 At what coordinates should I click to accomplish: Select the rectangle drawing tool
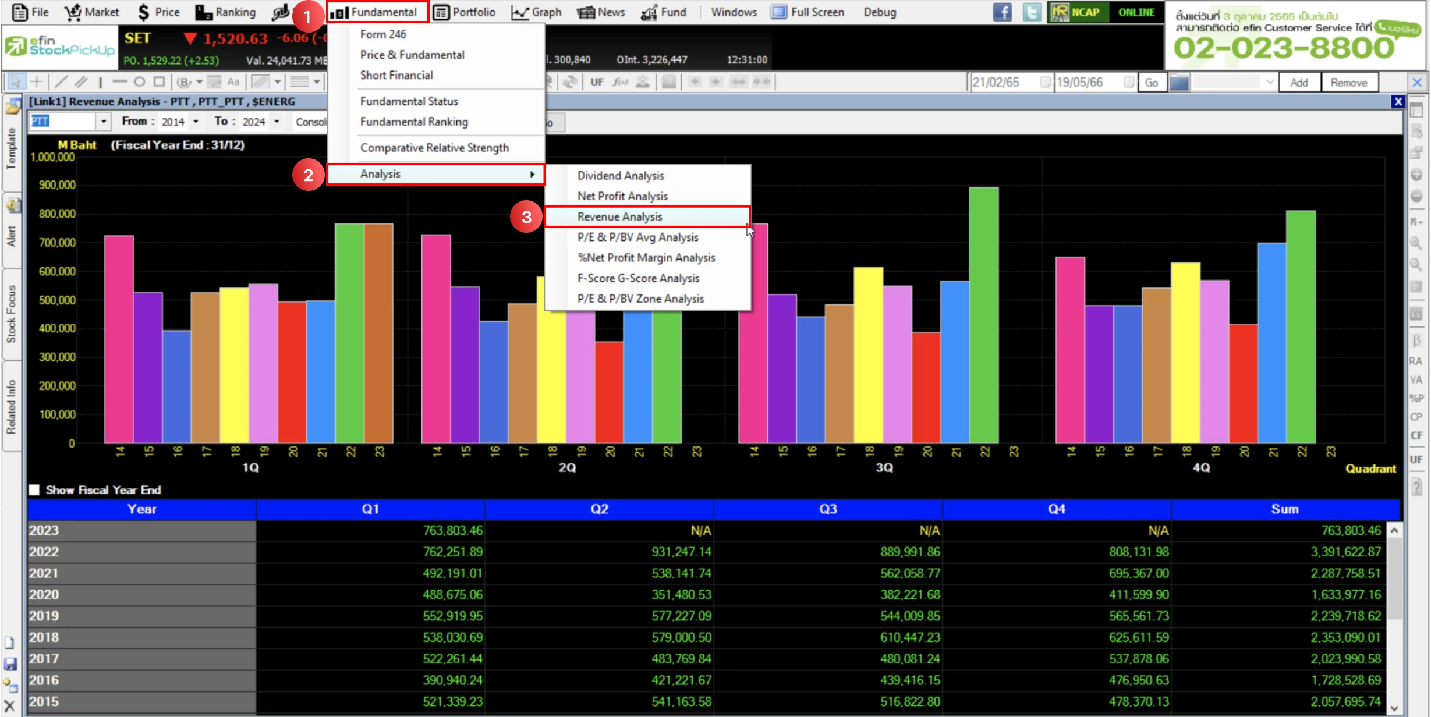click(x=159, y=82)
